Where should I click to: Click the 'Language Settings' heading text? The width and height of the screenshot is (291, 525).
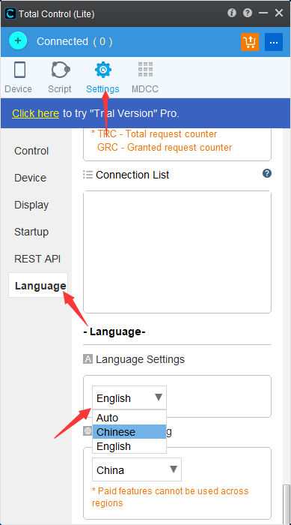tap(140, 359)
